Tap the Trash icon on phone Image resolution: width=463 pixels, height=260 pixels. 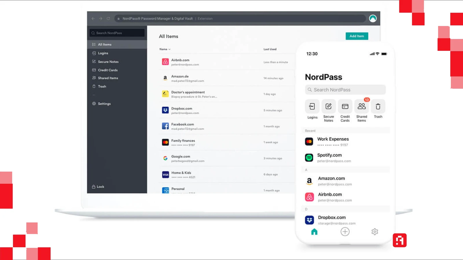coord(378,107)
